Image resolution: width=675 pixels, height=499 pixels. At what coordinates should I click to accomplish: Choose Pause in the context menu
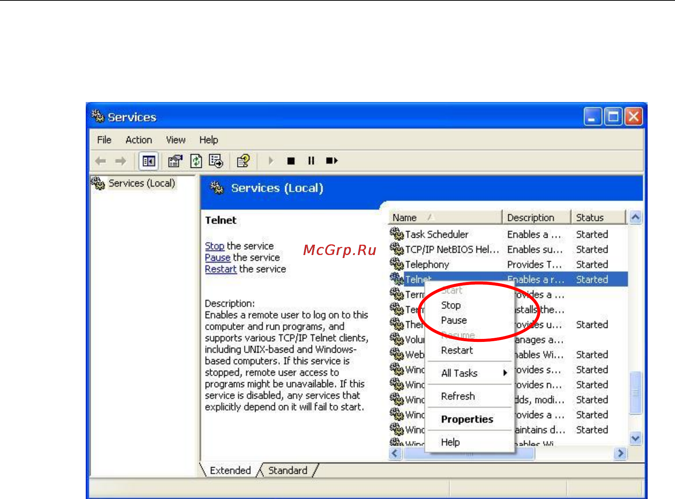point(454,320)
